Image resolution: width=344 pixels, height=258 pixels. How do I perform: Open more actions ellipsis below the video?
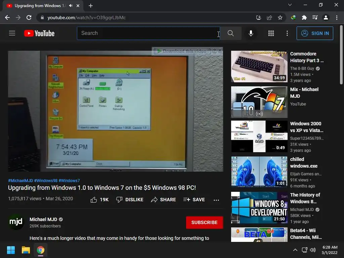[x=216, y=200]
